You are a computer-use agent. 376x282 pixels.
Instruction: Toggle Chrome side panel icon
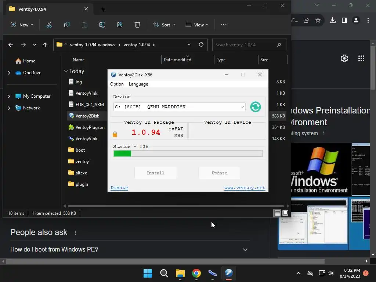[344, 21]
